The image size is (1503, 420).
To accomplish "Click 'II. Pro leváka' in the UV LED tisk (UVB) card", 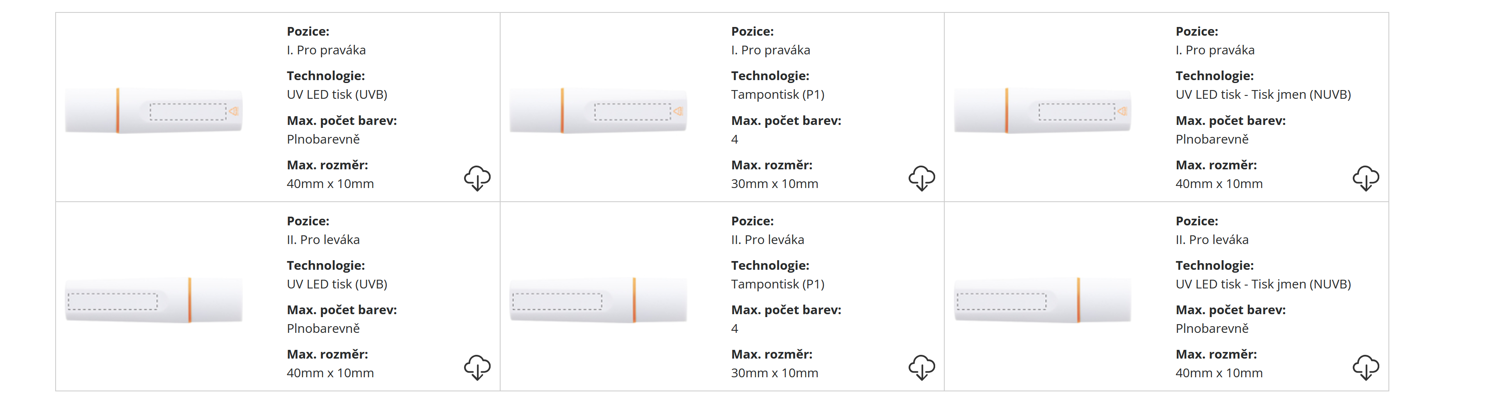I will pyautogui.click(x=323, y=240).
